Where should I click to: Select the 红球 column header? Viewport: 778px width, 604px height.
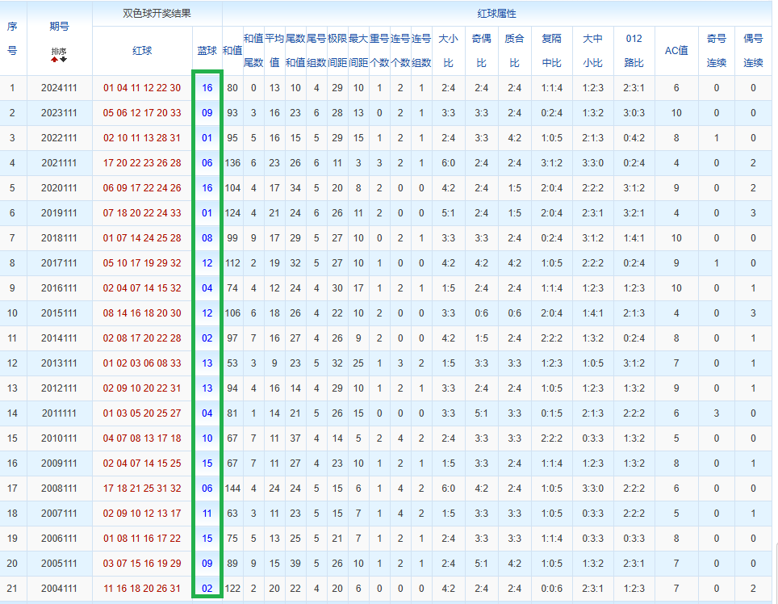point(142,51)
